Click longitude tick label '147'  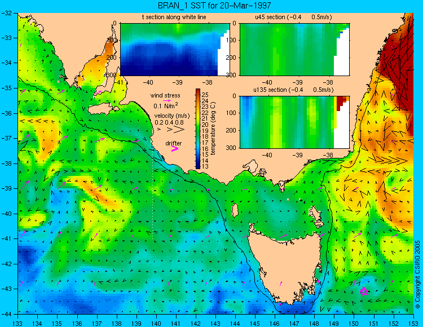coord(294,324)
